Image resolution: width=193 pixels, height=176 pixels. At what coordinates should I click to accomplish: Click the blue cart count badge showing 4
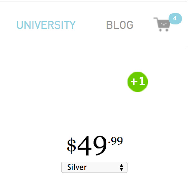click(x=175, y=19)
